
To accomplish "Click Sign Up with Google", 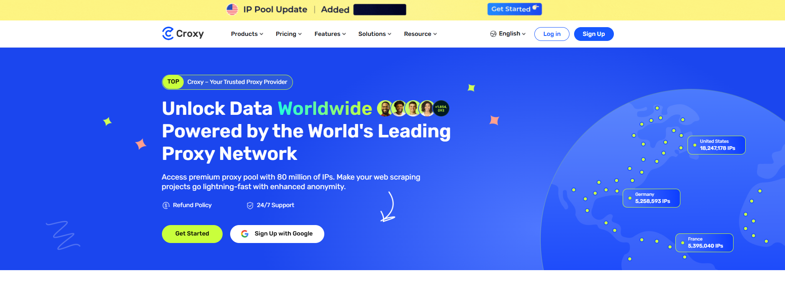I will (277, 234).
